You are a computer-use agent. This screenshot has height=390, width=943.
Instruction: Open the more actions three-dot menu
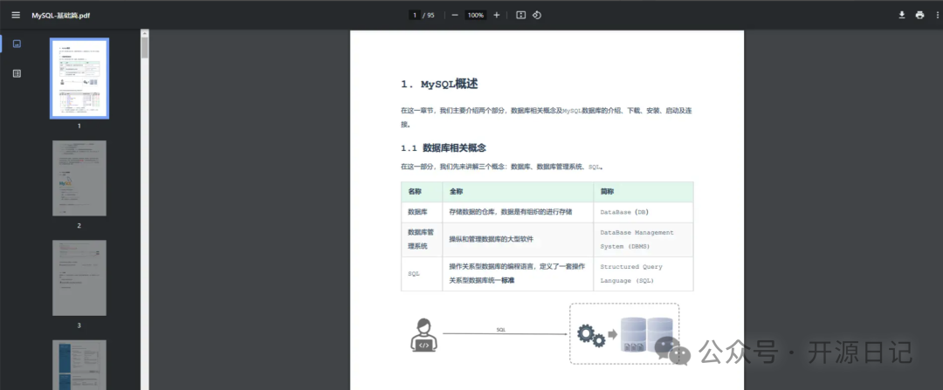tap(936, 15)
